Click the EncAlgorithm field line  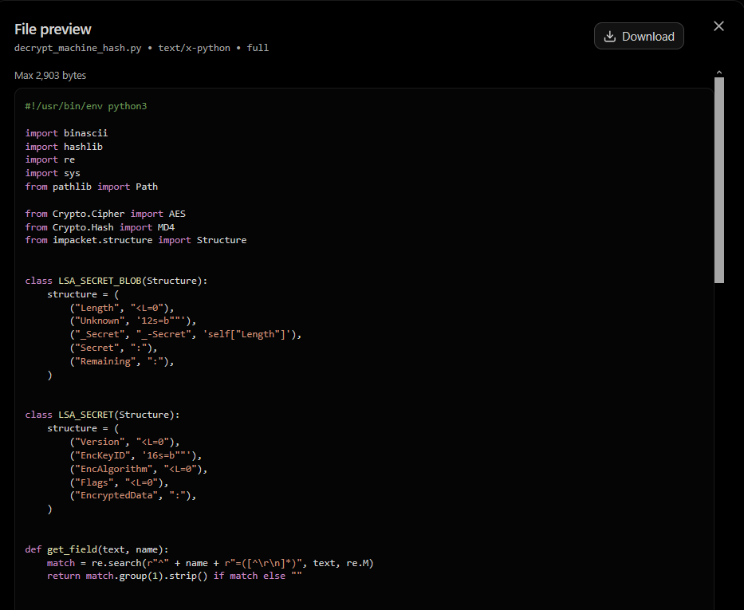point(139,469)
